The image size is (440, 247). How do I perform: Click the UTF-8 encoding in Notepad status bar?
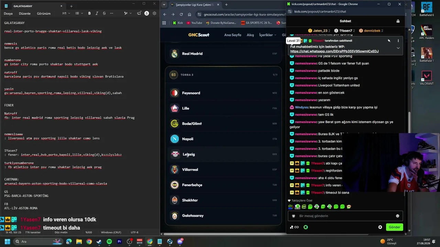coord(134,232)
